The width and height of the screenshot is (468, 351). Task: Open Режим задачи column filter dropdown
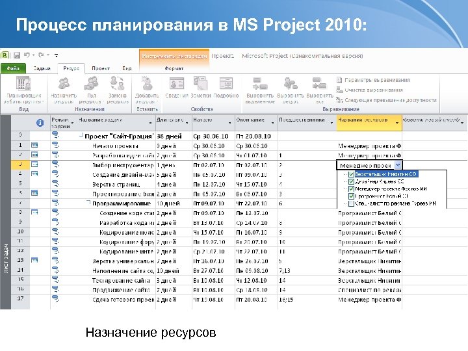(72, 123)
